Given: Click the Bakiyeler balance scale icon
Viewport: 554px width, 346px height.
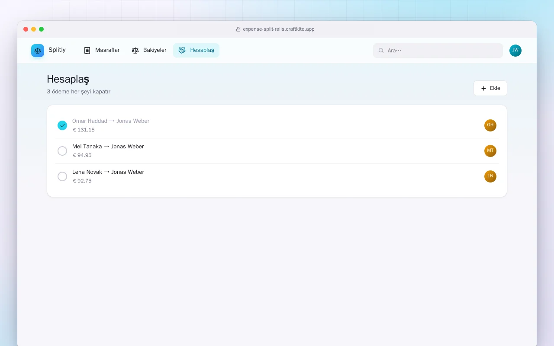Looking at the screenshot, I should coord(135,51).
